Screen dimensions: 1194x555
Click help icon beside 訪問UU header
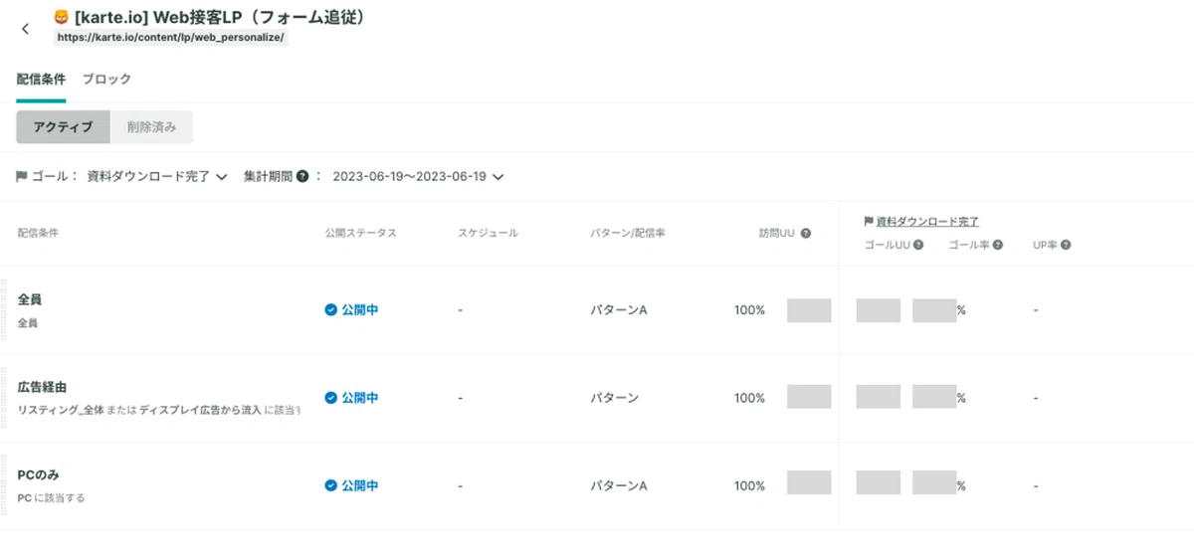click(x=805, y=234)
